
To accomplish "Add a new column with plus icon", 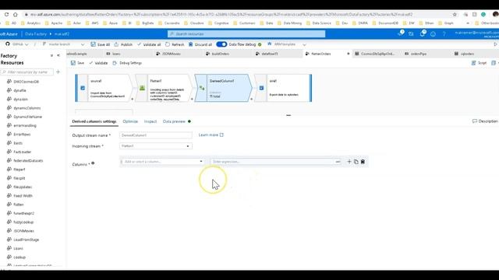I will click(x=349, y=162).
